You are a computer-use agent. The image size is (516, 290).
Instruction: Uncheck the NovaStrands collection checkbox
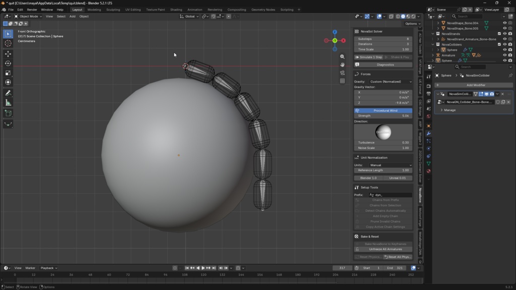coord(499,34)
